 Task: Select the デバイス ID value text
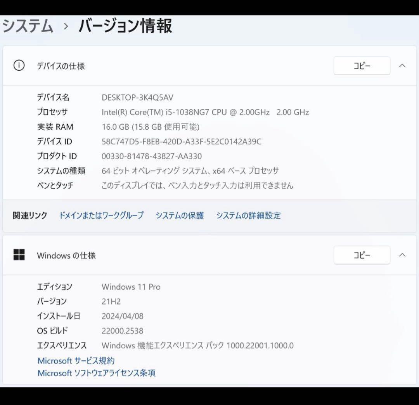pyautogui.click(x=181, y=141)
